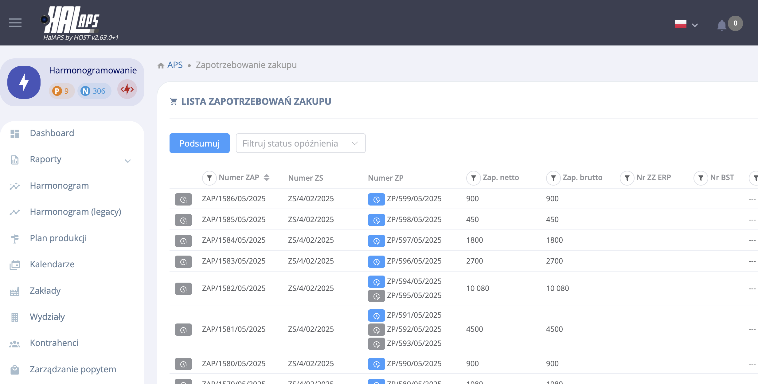Open the hamburger navigation menu
Screen dimensions: 758x384
click(15, 23)
